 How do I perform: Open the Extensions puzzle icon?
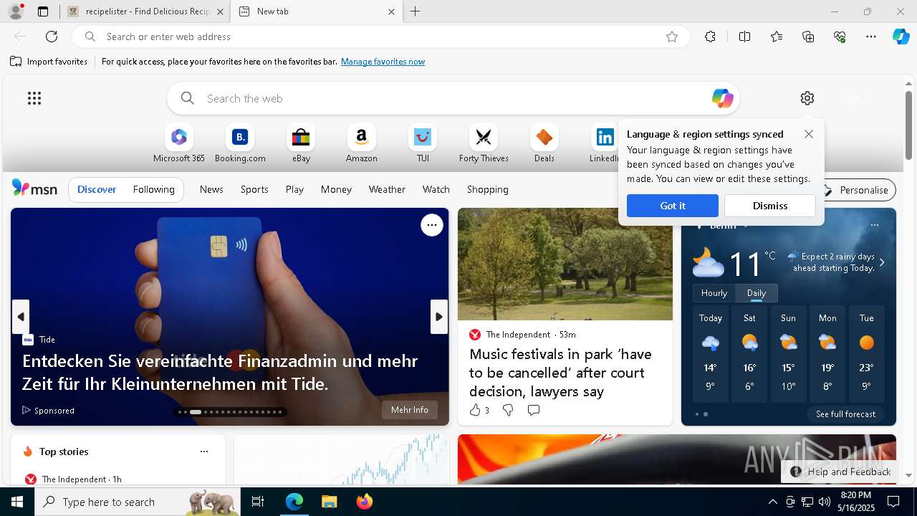tap(710, 37)
